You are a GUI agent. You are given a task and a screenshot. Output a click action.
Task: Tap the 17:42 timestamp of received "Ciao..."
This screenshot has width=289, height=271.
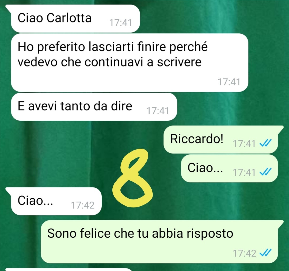click(x=83, y=205)
